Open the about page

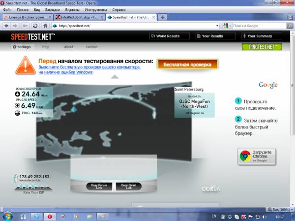tap(69, 47)
